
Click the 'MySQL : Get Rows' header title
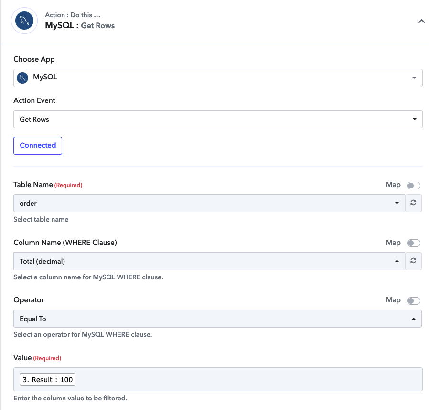pos(80,25)
